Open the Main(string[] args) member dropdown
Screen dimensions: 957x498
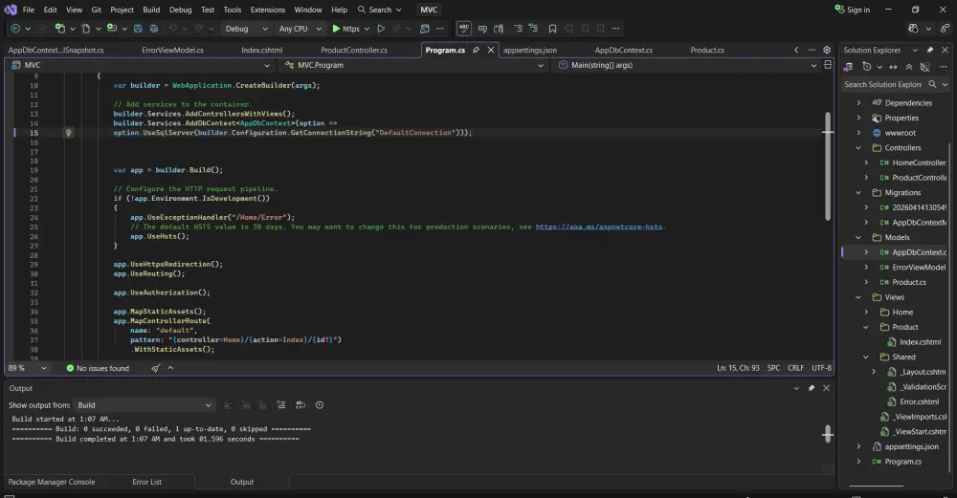click(x=686, y=65)
